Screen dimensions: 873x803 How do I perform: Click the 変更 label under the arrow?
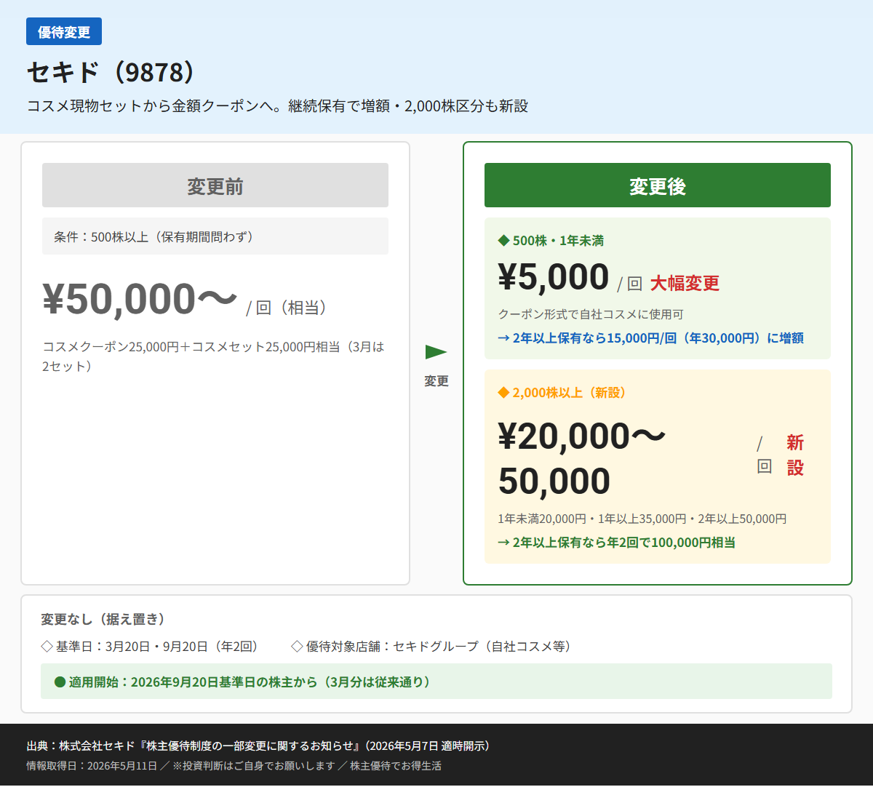click(436, 381)
